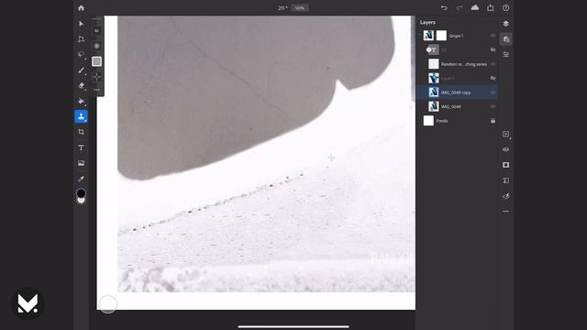This screenshot has height=330, width=587.
Task: Switch to detailed layer view
Action: (x=505, y=39)
